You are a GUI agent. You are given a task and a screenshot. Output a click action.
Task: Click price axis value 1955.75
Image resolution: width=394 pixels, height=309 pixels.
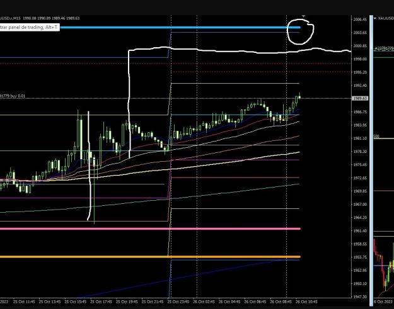tap(360, 257)
